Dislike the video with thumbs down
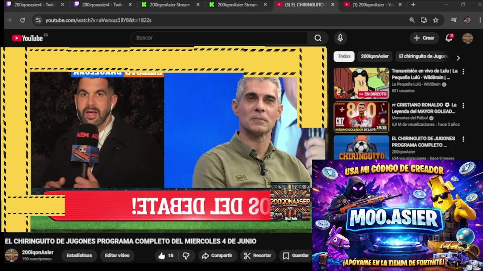This screenshot has width=483, height=271. (186, 256)
